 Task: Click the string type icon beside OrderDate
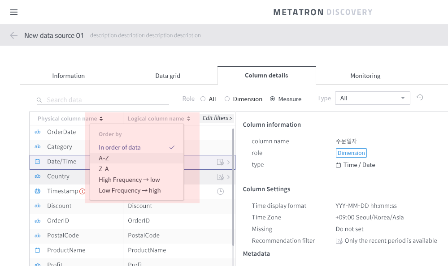[38, 132]
